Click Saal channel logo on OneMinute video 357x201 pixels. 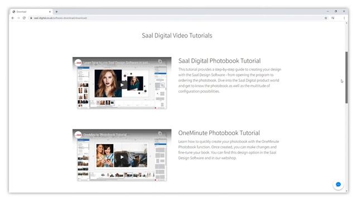coord(78,135)
